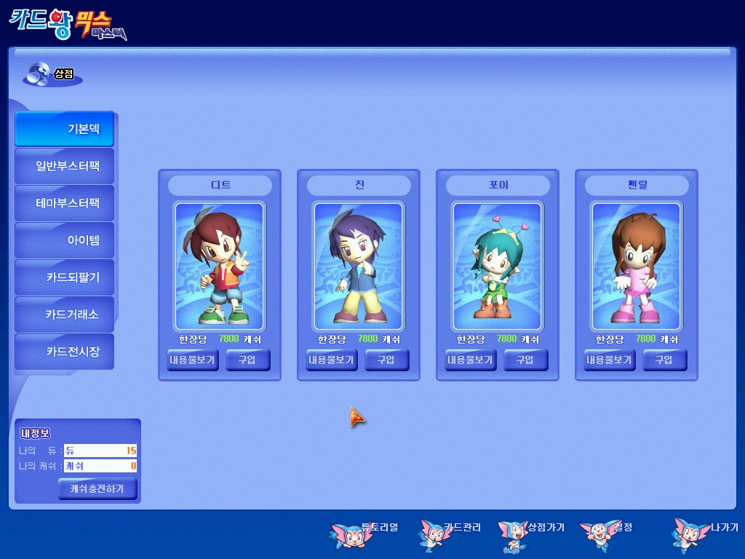Screen dimensions: 745x559
Task: Switch to the 일반부스터팩 tab
Action: [x=65, y=166]
